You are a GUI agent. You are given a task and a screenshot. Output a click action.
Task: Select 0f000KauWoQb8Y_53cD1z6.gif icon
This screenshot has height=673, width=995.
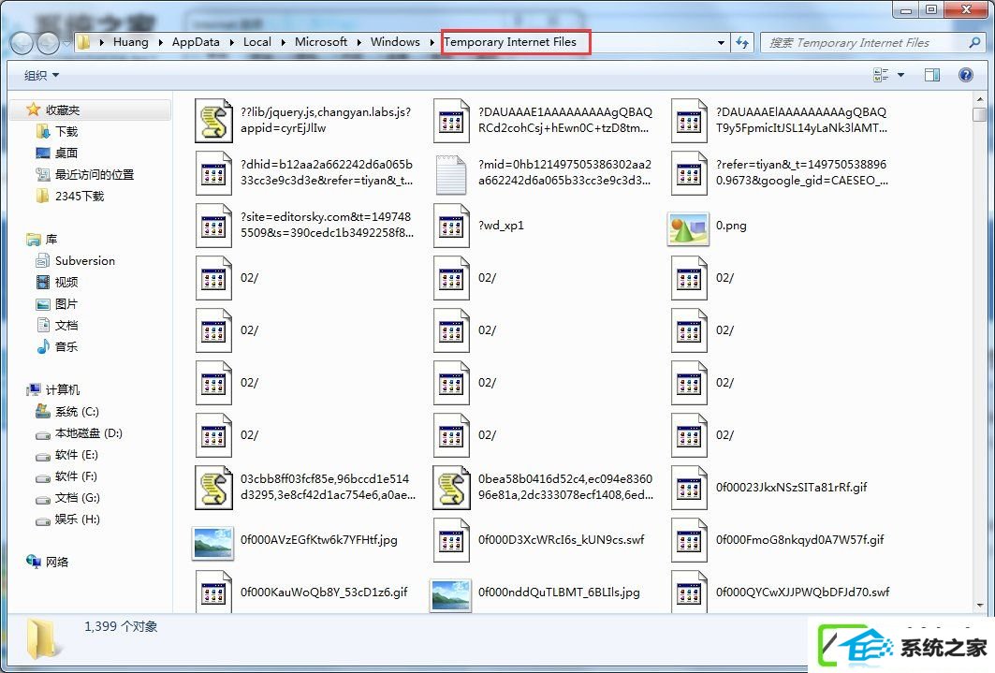coord(213,592)
